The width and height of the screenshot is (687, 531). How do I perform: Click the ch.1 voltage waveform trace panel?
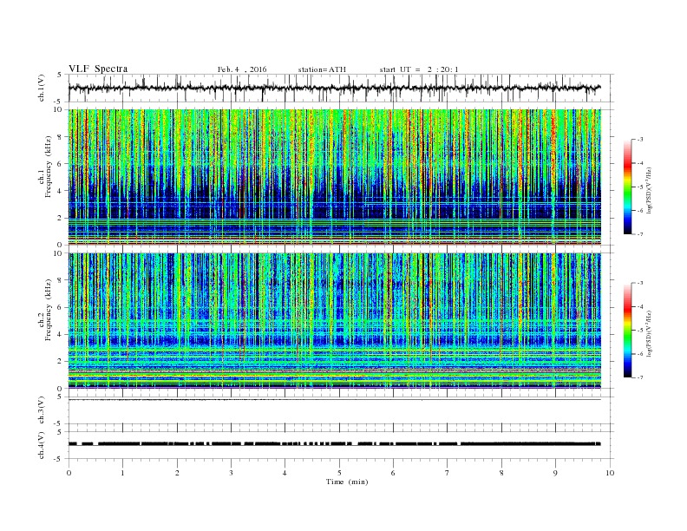(341, 88)
